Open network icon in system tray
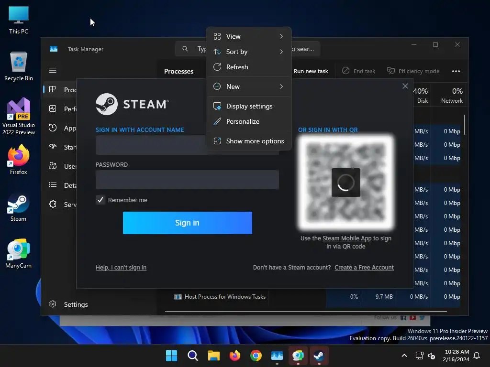This screenshot has width=490, height=367. pyautogui.click(x=419, y=356)
